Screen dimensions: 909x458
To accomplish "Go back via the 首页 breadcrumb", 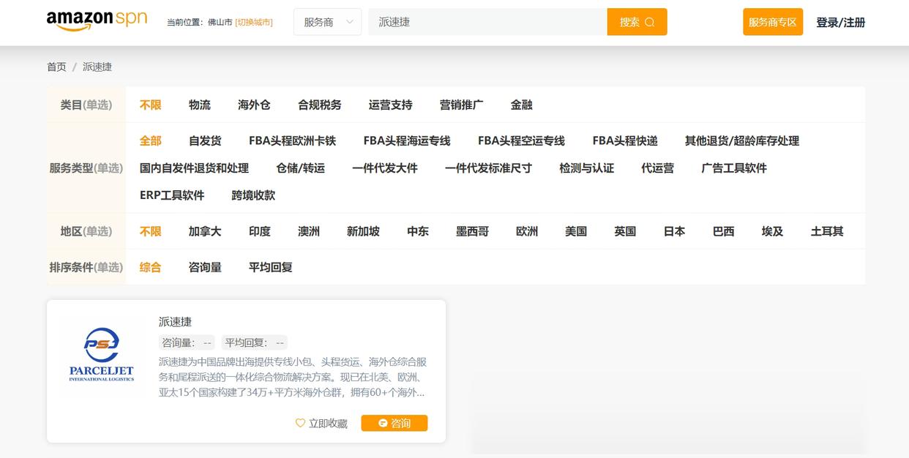I will pos(56,67).
